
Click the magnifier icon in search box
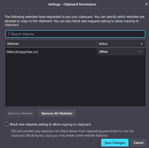9,34
